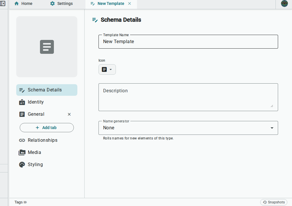Close the New Template tab
This screenshot has height=206, width=292.
click(129, 3)
